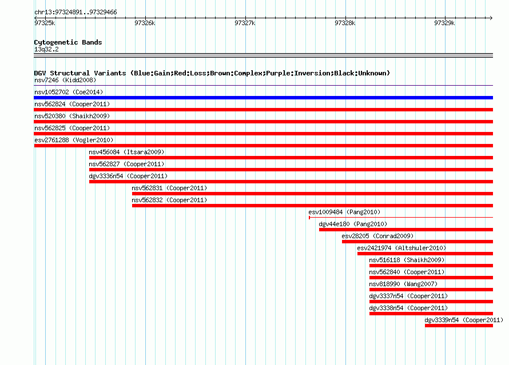Click the thin purple nsv7246 inversion line
This screenshot has height=365, width=509.
[263, 86]
